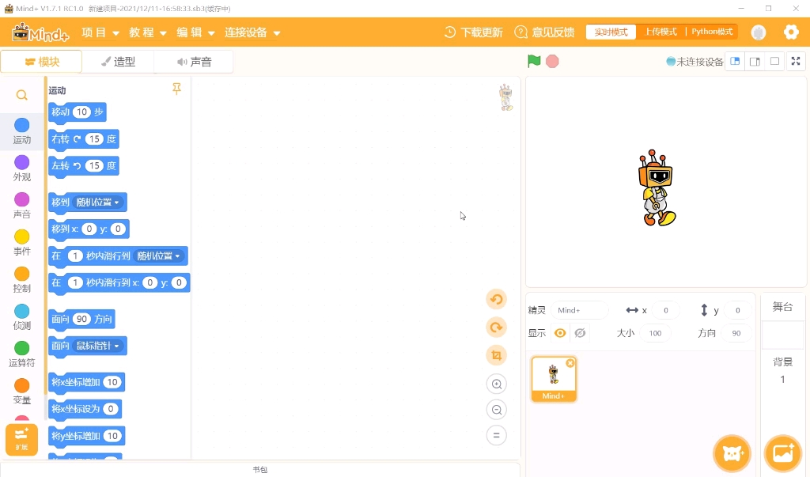This screenshot has width=810, height=477.
Task: Open the 扩展 extensions button
Action: (x=21, y=440)
